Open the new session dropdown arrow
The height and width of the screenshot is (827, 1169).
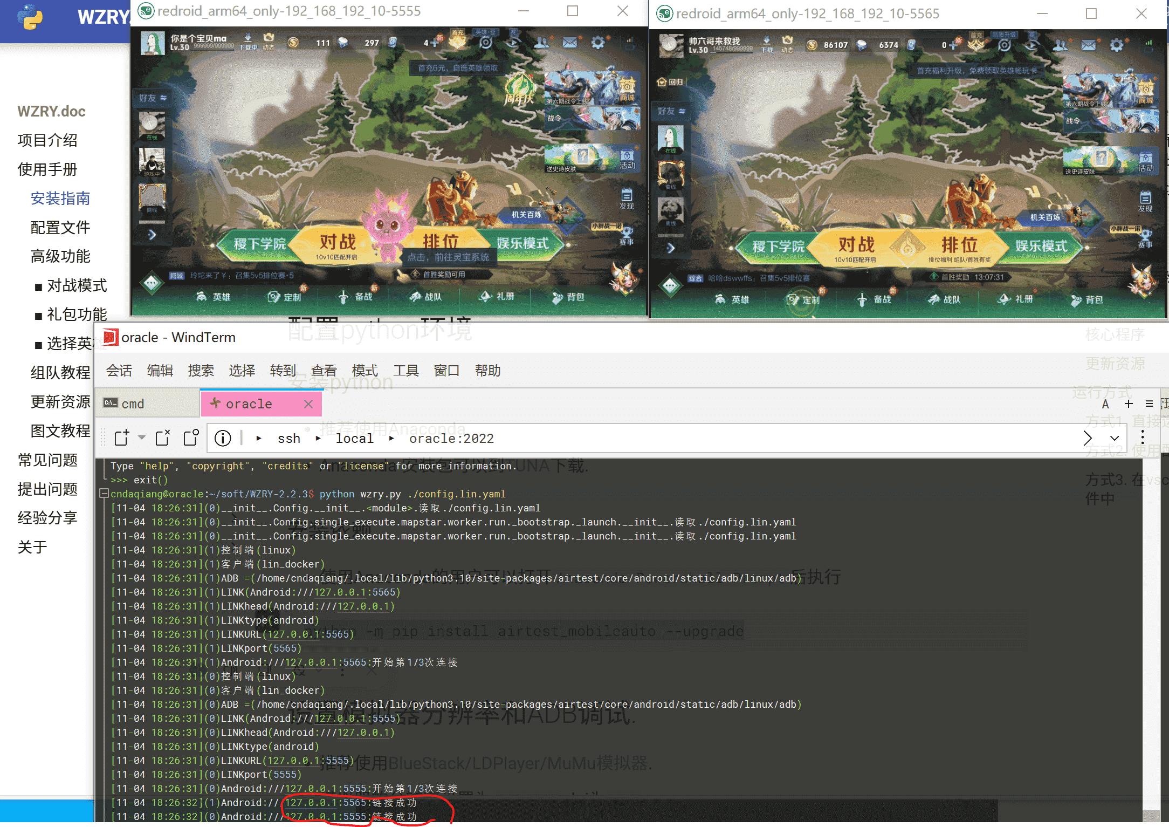(142, 438)
